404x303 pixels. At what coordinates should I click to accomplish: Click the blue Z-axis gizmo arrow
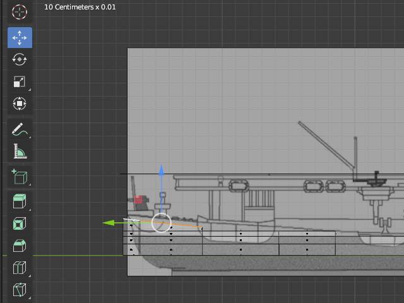[x=162, y=170]
